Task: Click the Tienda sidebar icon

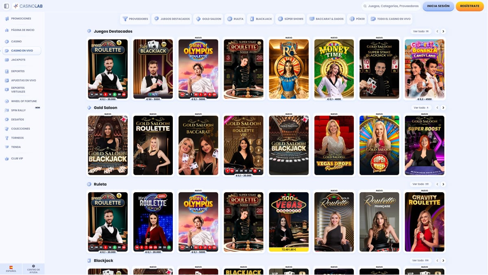Action: pos(7,147)
